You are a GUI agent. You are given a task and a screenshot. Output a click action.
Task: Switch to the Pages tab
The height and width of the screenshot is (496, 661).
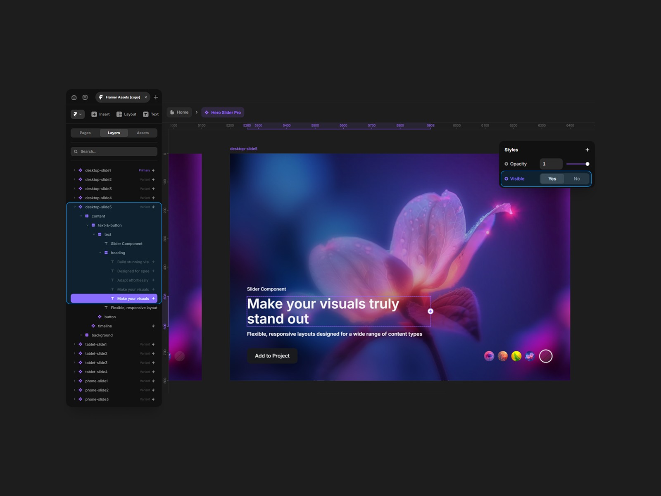[85, 133]
